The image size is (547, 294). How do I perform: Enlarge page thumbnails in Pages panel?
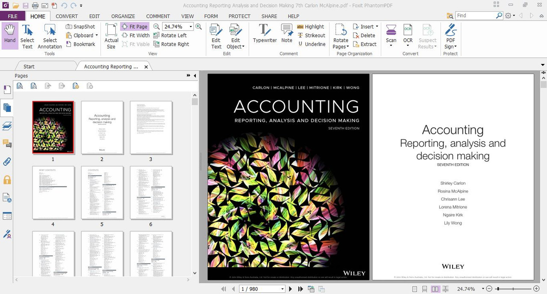point(20,86)
